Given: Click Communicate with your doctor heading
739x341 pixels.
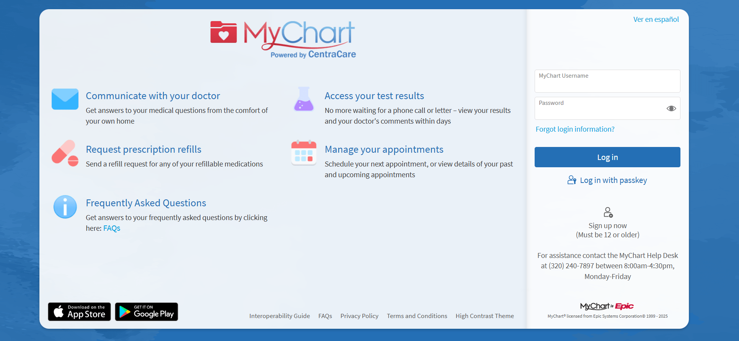Looking at the screenshot, I should (153, 96).
